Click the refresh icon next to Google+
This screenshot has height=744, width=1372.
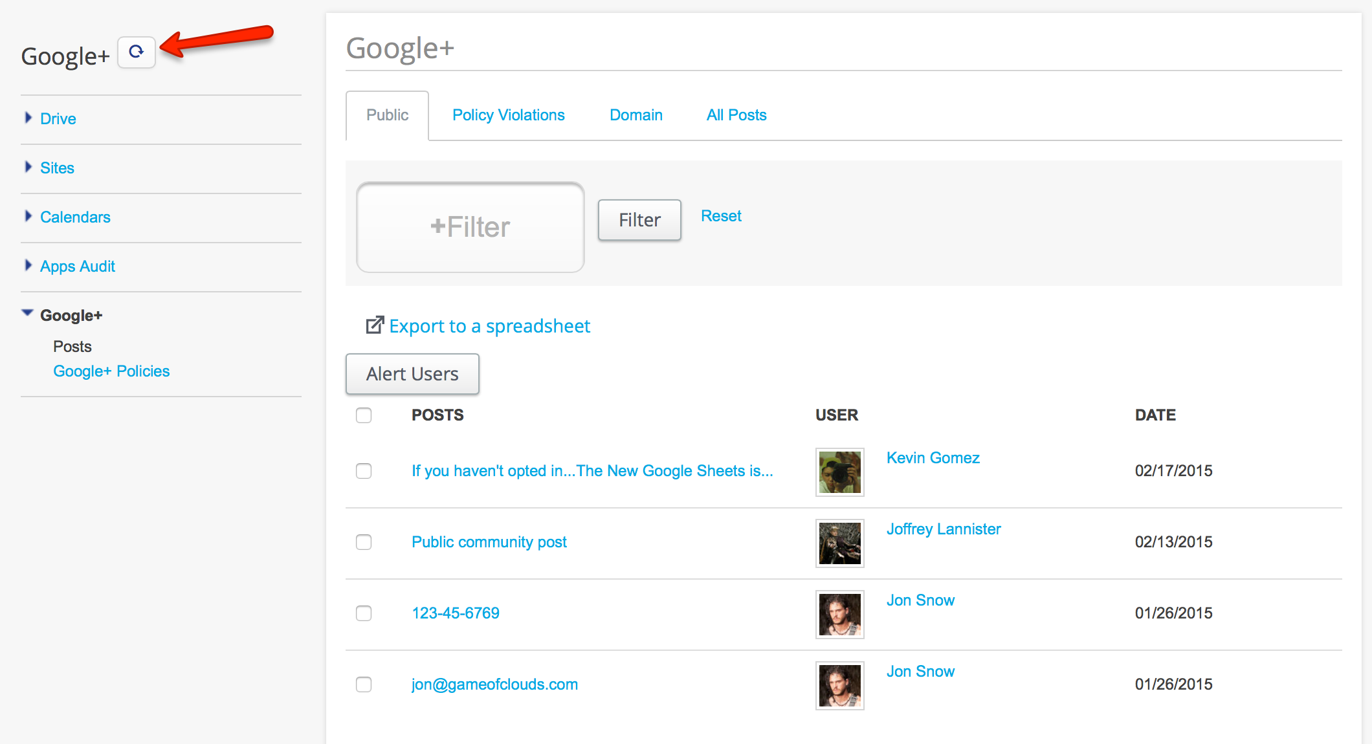(x=137, y=52)
